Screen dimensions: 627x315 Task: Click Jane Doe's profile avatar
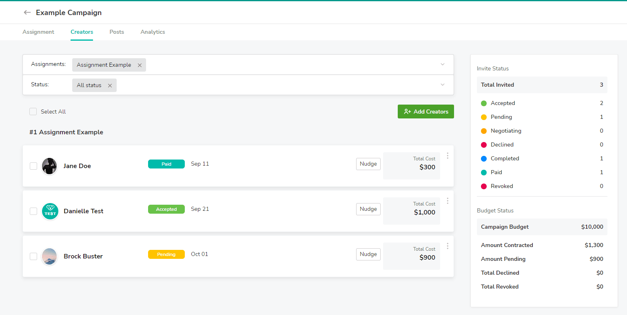(x=50, y=166)
